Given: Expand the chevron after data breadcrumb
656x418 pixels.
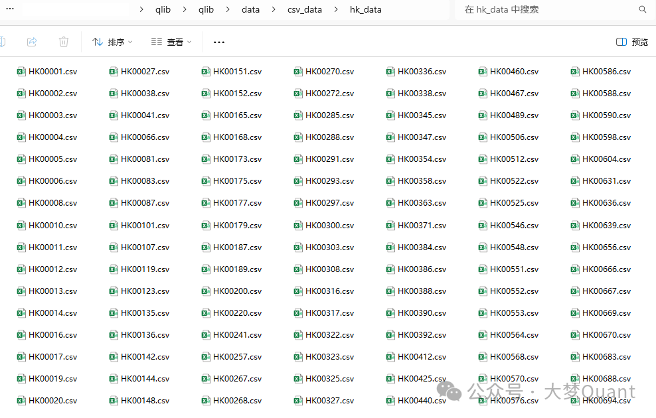Looking at the screenshot, I should point(274,9).
